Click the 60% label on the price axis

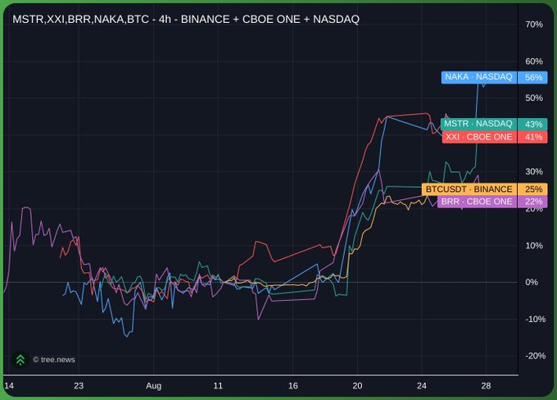coord(534,61)
